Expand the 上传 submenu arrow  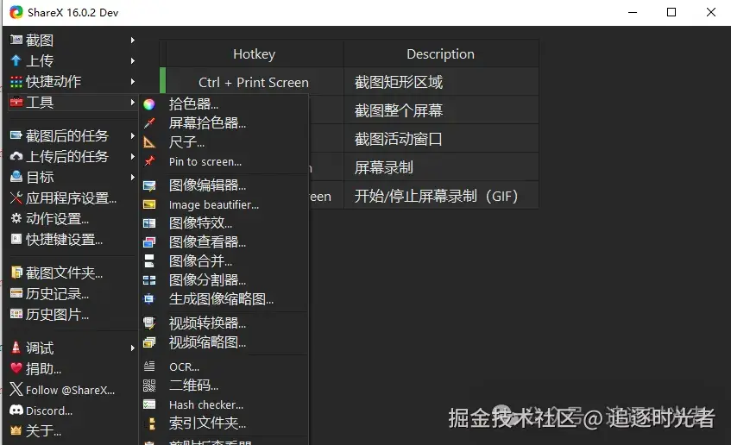133,60
